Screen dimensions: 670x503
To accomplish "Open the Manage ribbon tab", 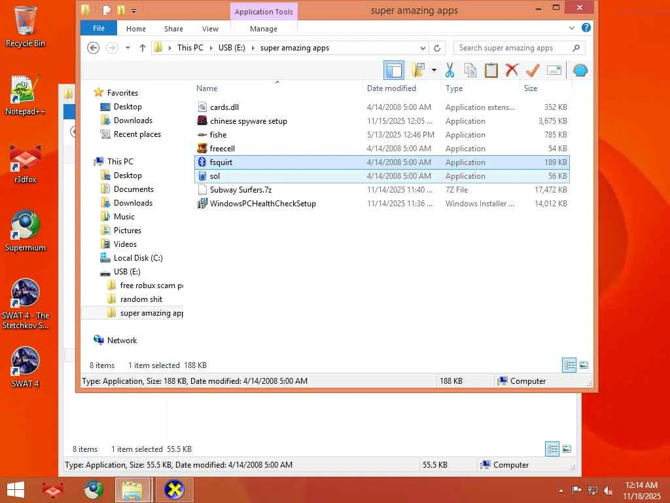I will 264,29.
